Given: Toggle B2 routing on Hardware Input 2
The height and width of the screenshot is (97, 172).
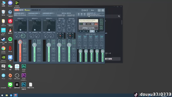Looking at the screenshot, I should 39,51.
